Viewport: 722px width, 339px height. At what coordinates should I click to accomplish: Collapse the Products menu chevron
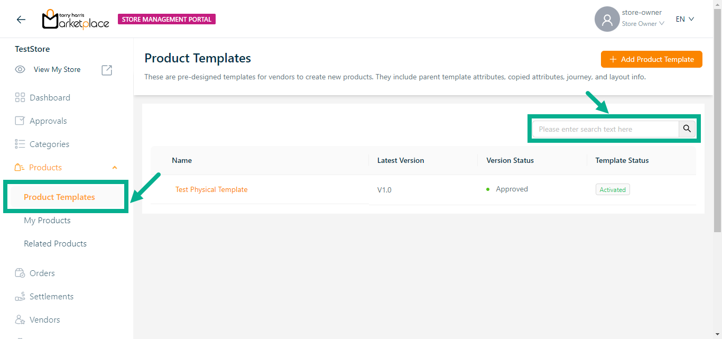[115, 168]
